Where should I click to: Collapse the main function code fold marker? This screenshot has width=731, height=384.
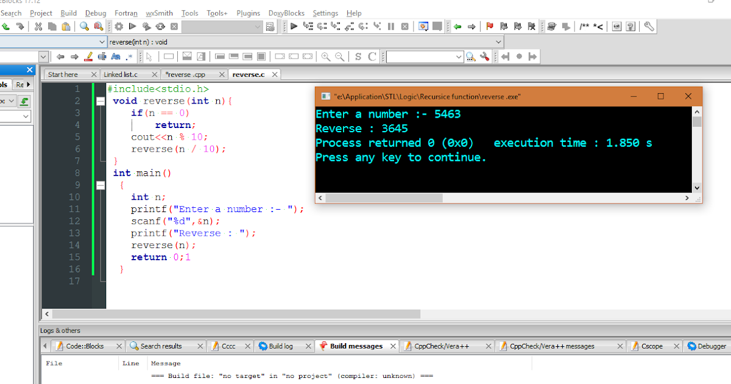point(100,185)
